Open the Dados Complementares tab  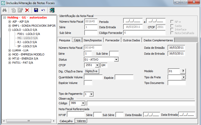pyautogui.click(x=158, y=40)
